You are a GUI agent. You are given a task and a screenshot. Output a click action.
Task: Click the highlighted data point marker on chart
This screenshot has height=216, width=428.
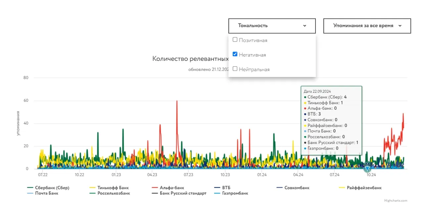tap(367, 167)
